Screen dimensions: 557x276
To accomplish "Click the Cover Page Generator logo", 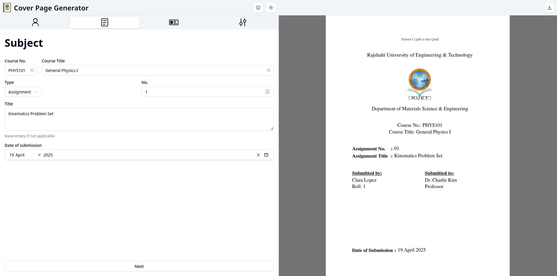I will [x=7, y=8].
